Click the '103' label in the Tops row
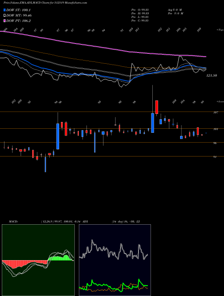The image size is (224, 296). point(131,30)
